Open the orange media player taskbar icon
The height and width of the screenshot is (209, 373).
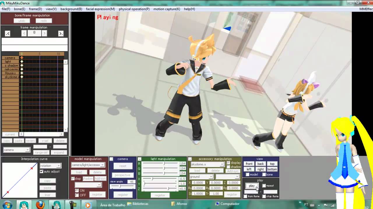pos(88,205)
